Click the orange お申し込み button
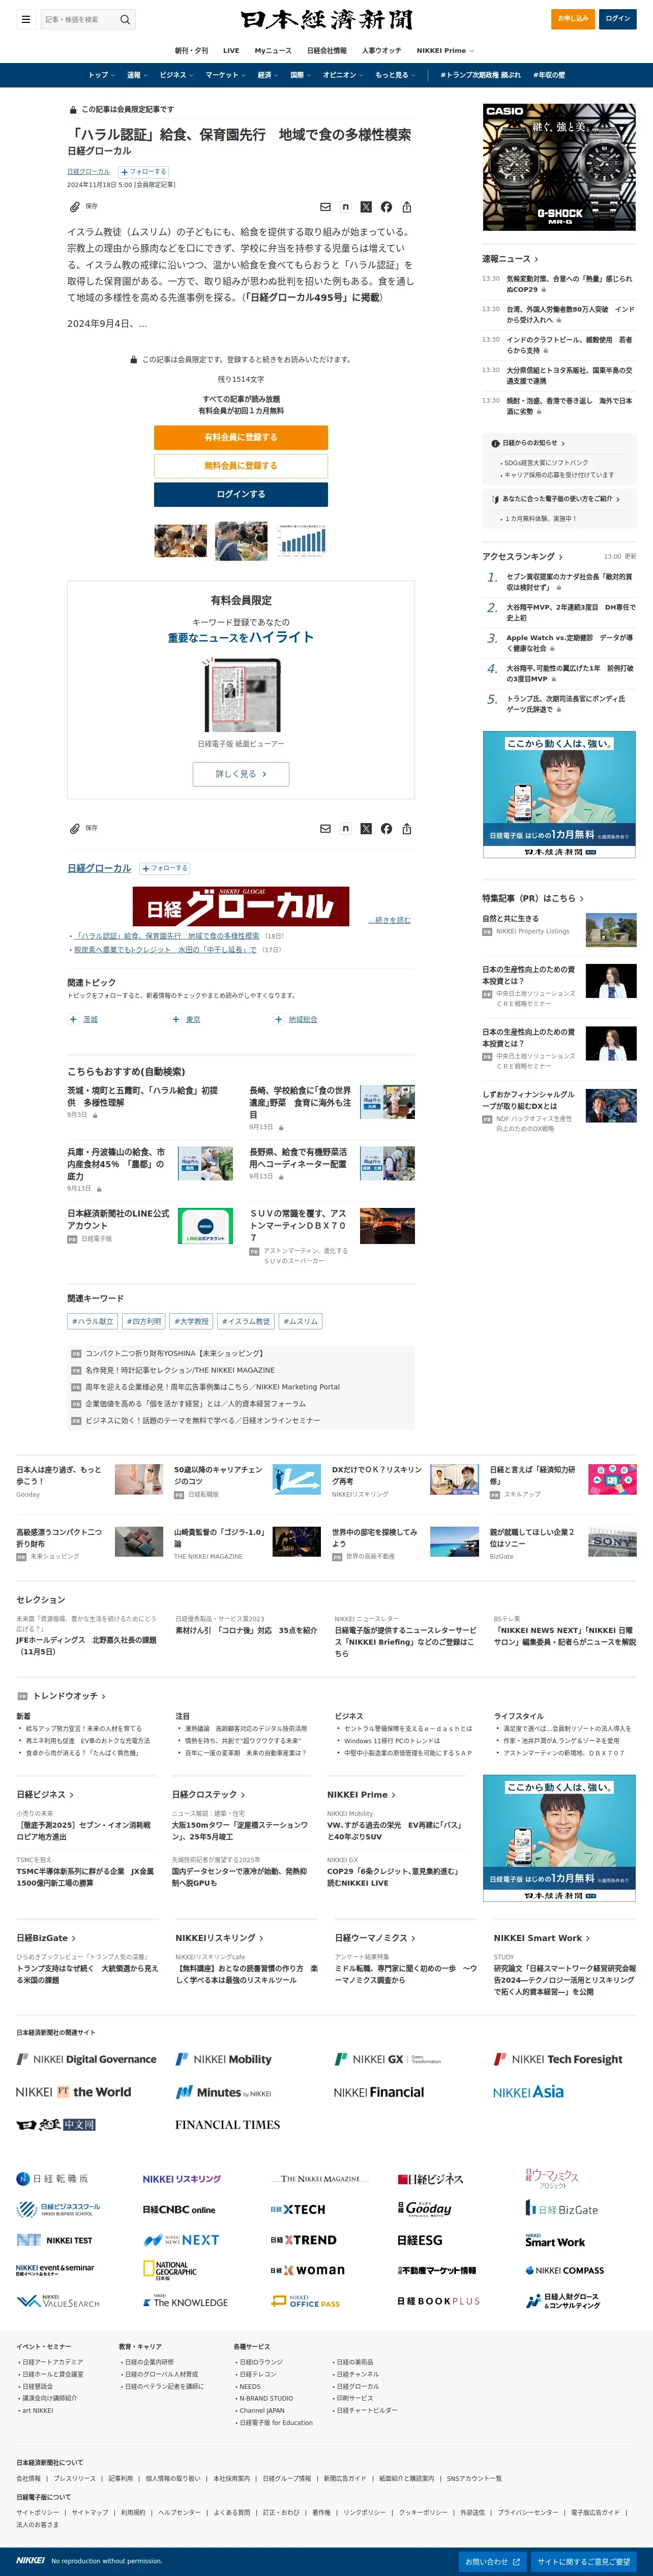This screenshot has height=2576, width=653. (573, 19)
